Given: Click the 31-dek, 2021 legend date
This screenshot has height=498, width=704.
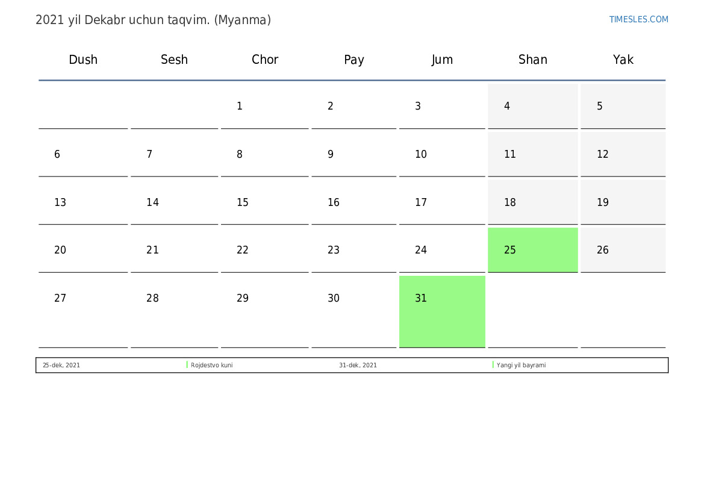Looking at the screenshot, I should [358, 365].
